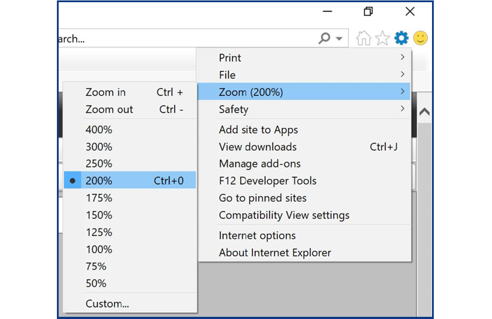Open the File submenu

tap(304, 75)
